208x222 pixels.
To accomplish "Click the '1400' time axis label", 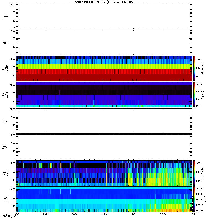I will tap(75, 214).
